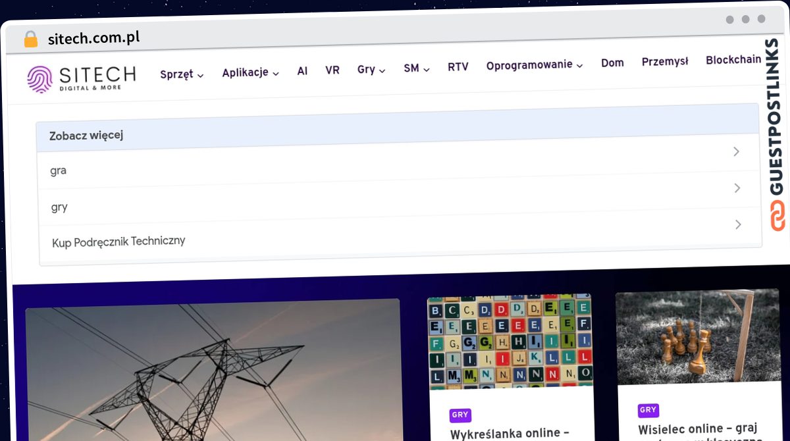Click GRY tag on Wisielec article
Image resolution: width=790 pixels, height=441 pixels.
click(x=648, y=410)
